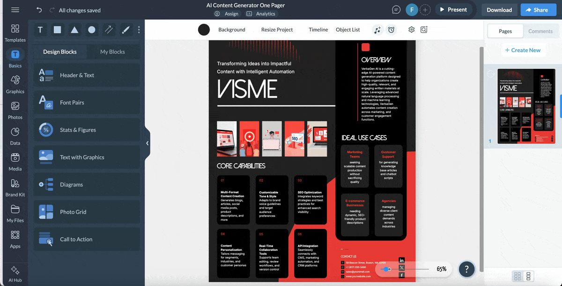This screenshot has width=562, height=286.
Task: Select the freehand draw tool
Action: pyautogui.click(x=126, y=30)
